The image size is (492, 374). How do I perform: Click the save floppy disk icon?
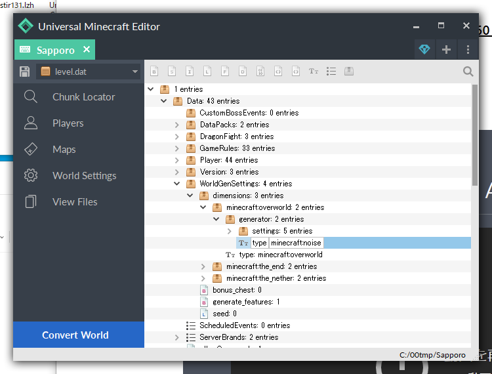pyautogui.click(x=25, y=71)
